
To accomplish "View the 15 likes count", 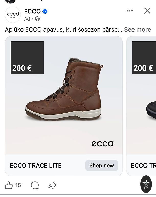I will click(x=18, y=185).
